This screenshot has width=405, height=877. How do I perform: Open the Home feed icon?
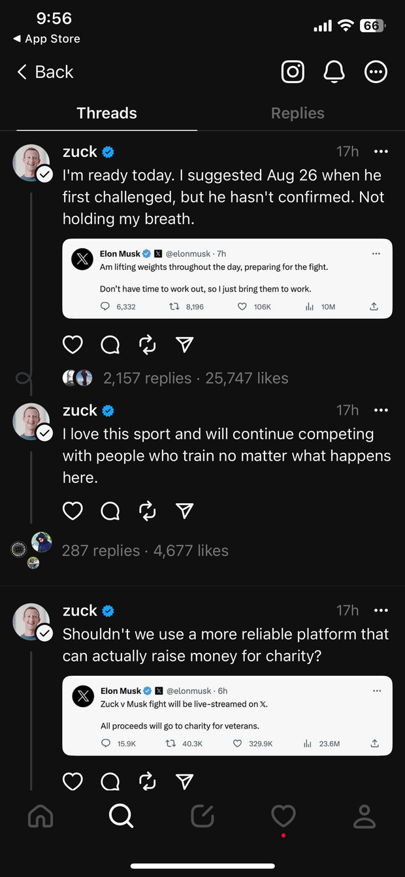point(40,816)
